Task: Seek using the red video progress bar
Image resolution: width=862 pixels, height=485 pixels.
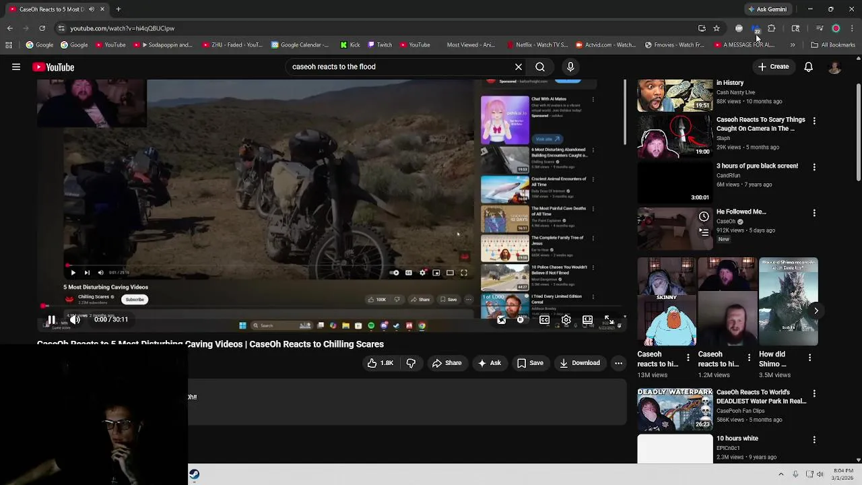Action: coord(330,307)
